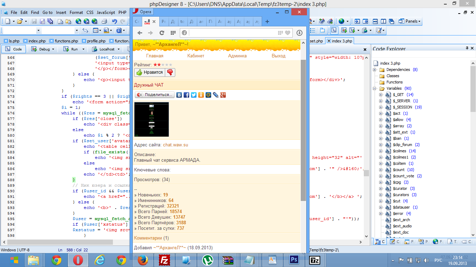The width and height of the screenshot is (476, 267).
Task: Open Opera's Speed Dial grid icon
Action: [173, 33]
